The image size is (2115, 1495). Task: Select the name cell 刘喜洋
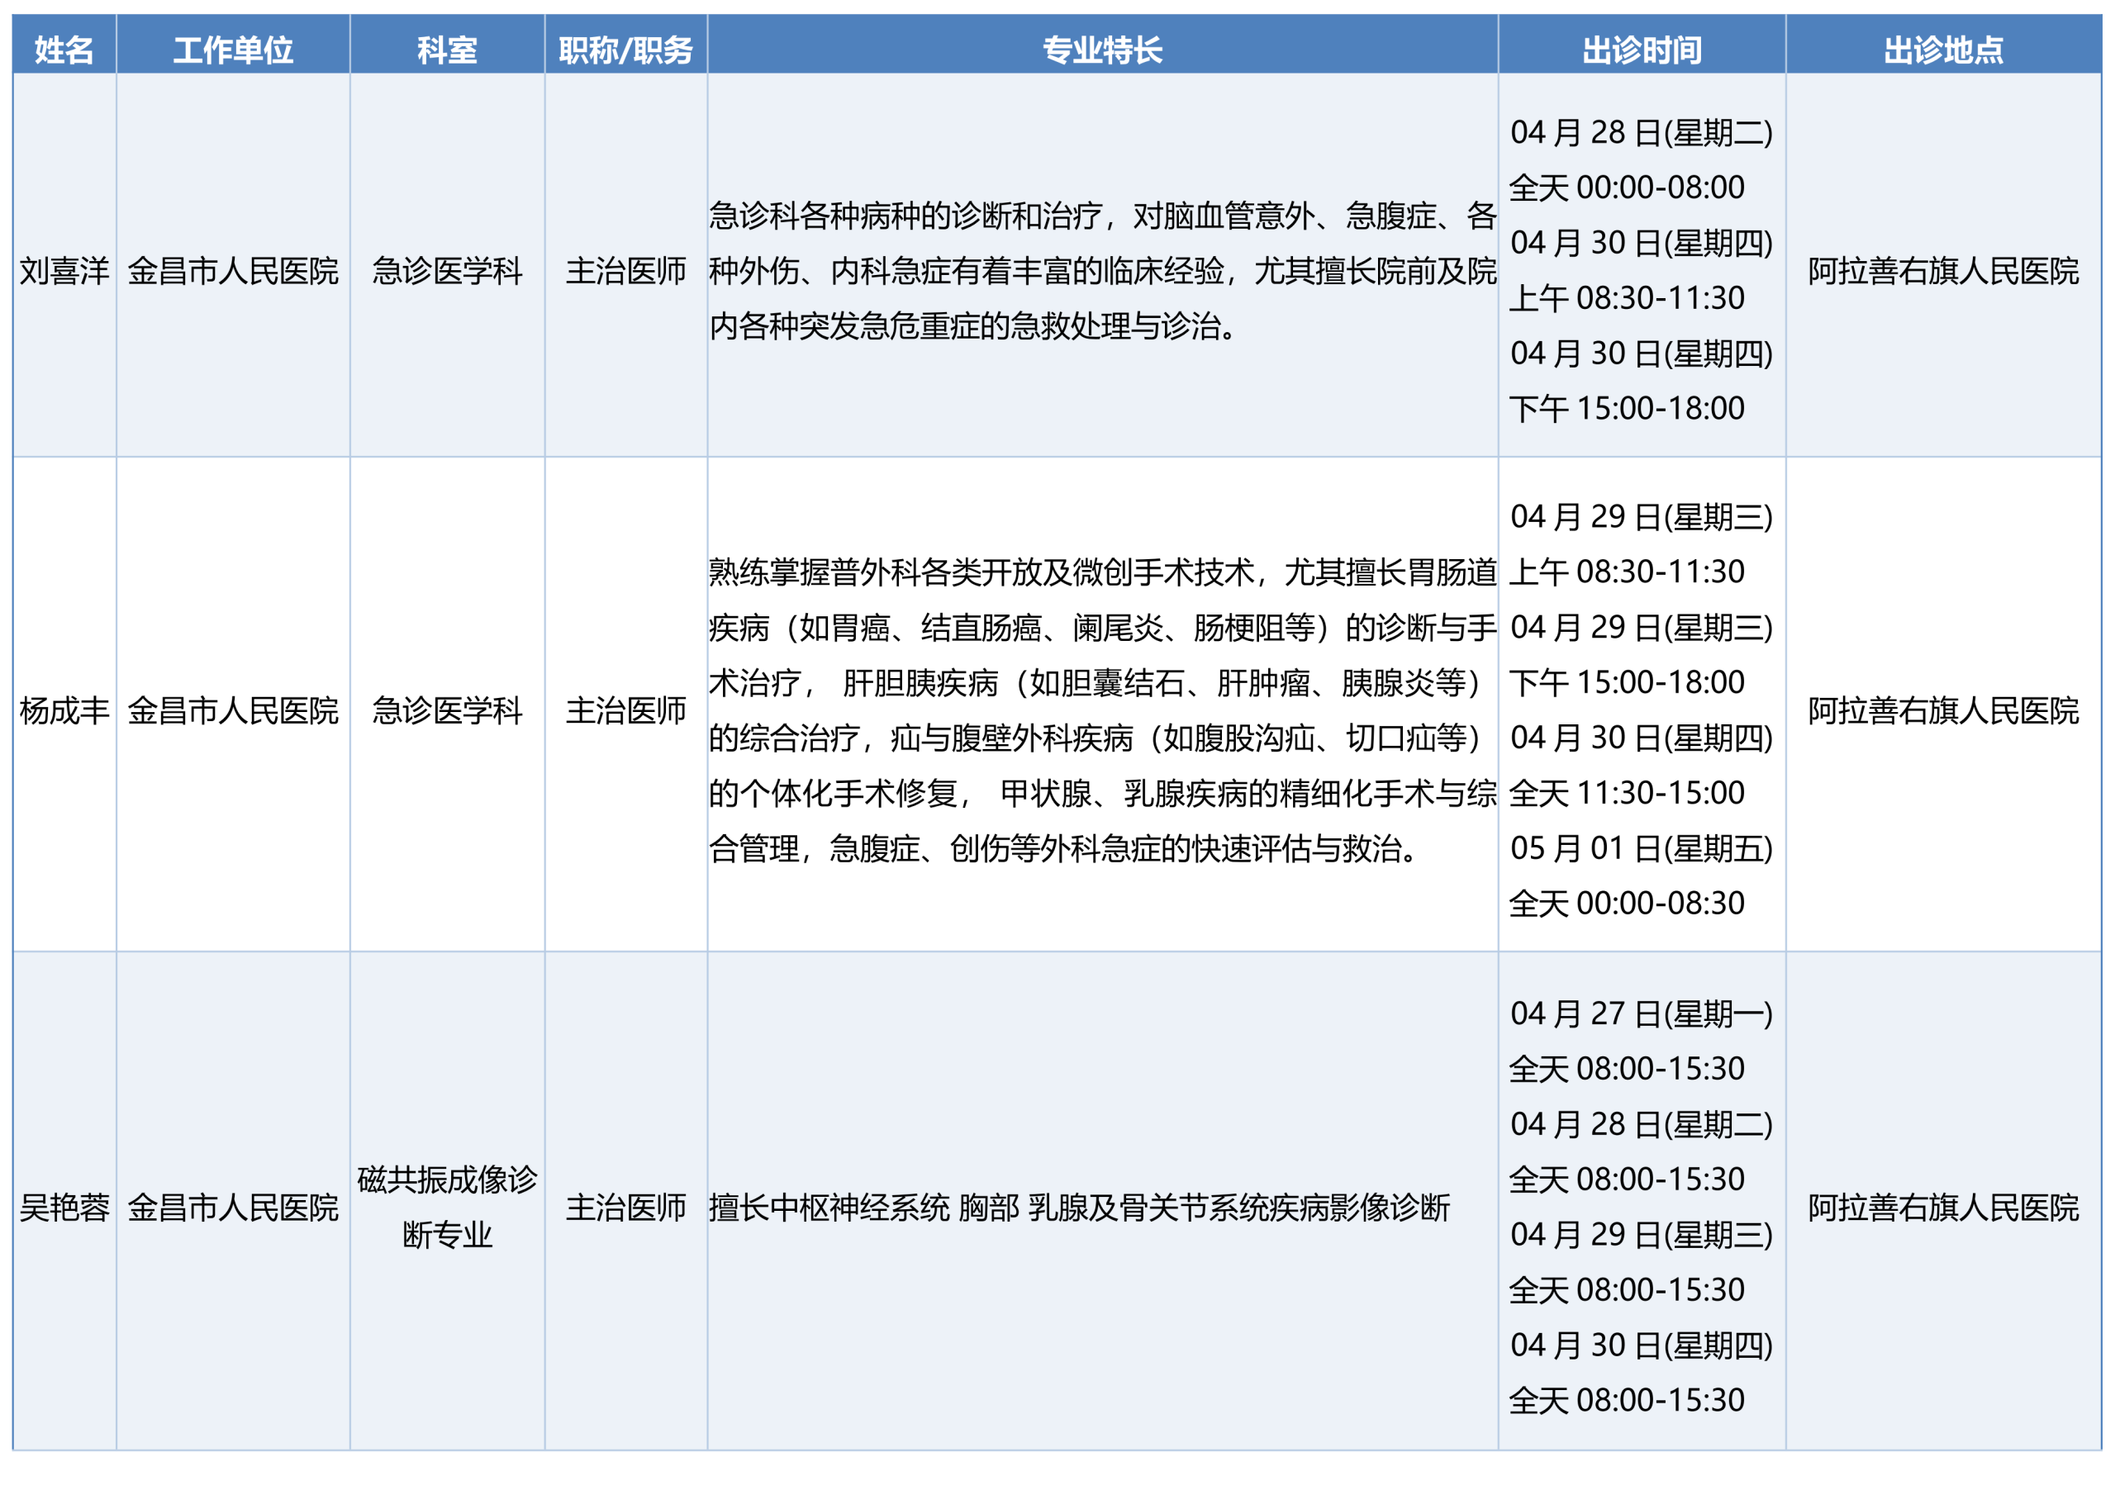pyautogui.click(x=64, y=271)
